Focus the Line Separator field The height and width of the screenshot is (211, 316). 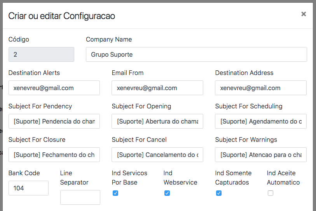(x=80, y=197)
